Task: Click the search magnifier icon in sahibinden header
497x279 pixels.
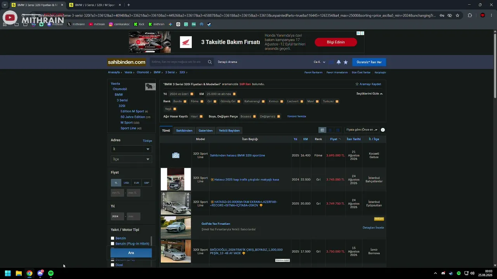Action: tap(210, 62)
